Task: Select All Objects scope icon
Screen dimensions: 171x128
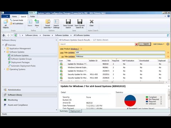Action: [6, 24]
